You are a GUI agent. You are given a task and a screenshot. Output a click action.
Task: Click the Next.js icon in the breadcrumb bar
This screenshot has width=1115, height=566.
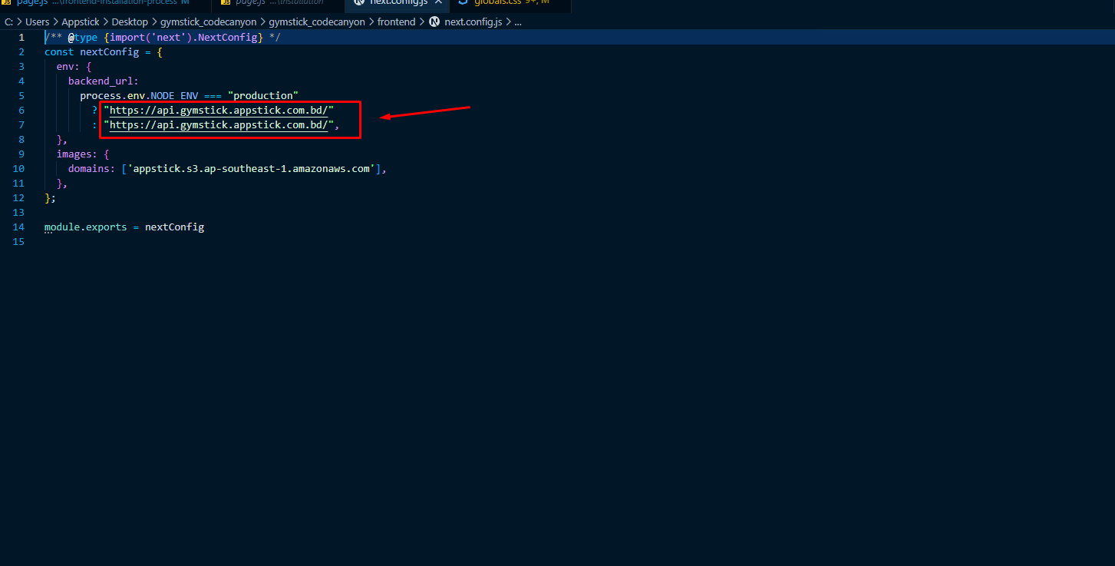coord(434,22)
